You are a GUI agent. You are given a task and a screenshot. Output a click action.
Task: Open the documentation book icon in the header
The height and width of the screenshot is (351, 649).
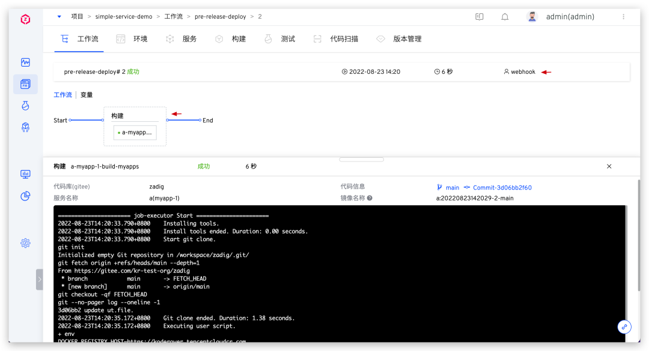click(x=480, y=17)
